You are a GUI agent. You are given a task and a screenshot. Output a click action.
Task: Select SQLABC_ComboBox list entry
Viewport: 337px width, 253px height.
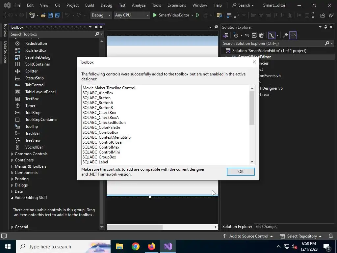pos(100,132)
